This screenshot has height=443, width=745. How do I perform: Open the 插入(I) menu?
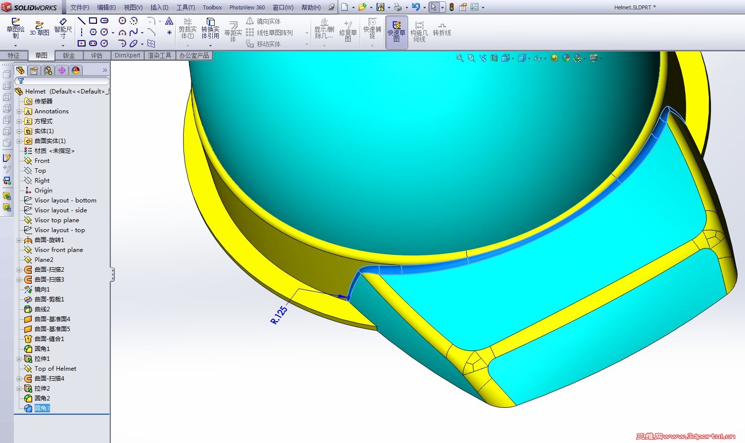159,7
